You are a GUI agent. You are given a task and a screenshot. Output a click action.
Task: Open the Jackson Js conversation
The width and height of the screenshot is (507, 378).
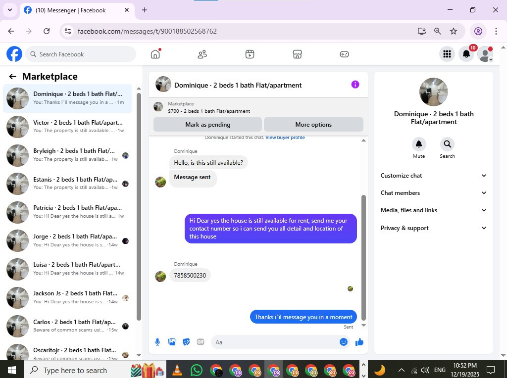pos(68,297)
